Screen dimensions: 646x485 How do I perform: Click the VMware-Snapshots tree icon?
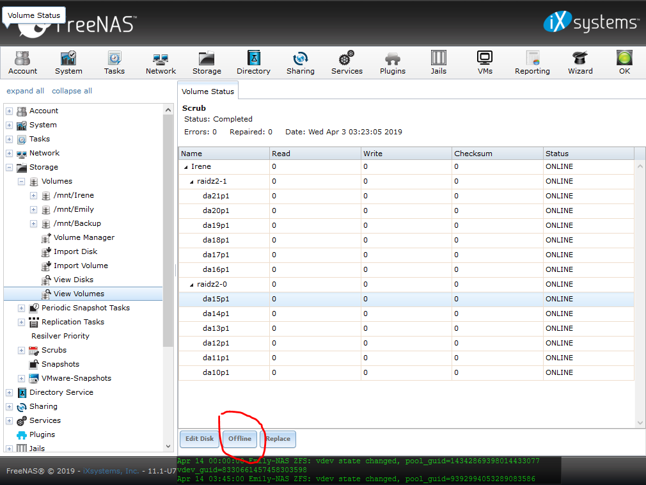pos(34,378)
